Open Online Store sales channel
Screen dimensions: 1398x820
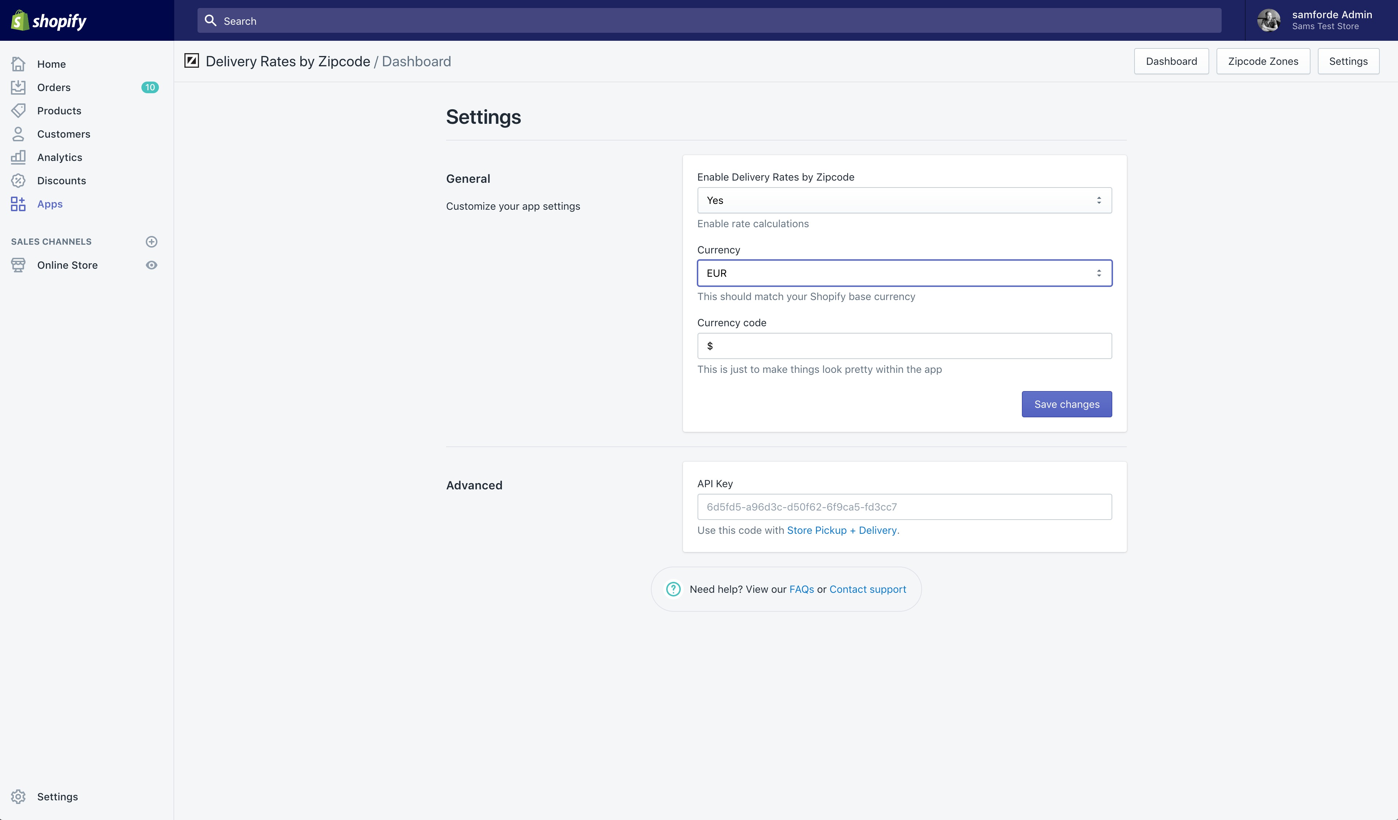click(68, 265)
